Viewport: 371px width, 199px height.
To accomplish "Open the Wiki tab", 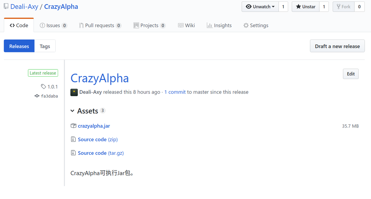I will (x=186, y=25).
